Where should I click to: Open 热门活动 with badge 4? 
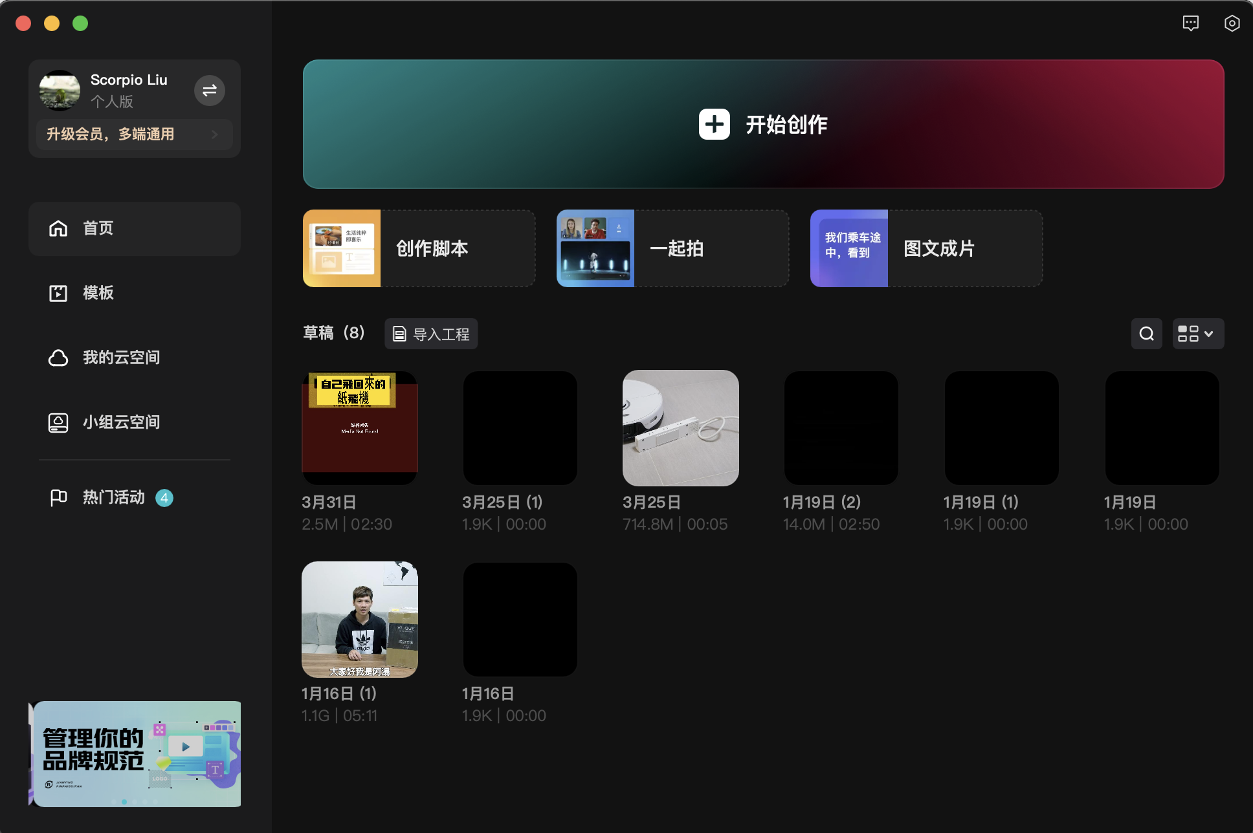pos(113,497)
